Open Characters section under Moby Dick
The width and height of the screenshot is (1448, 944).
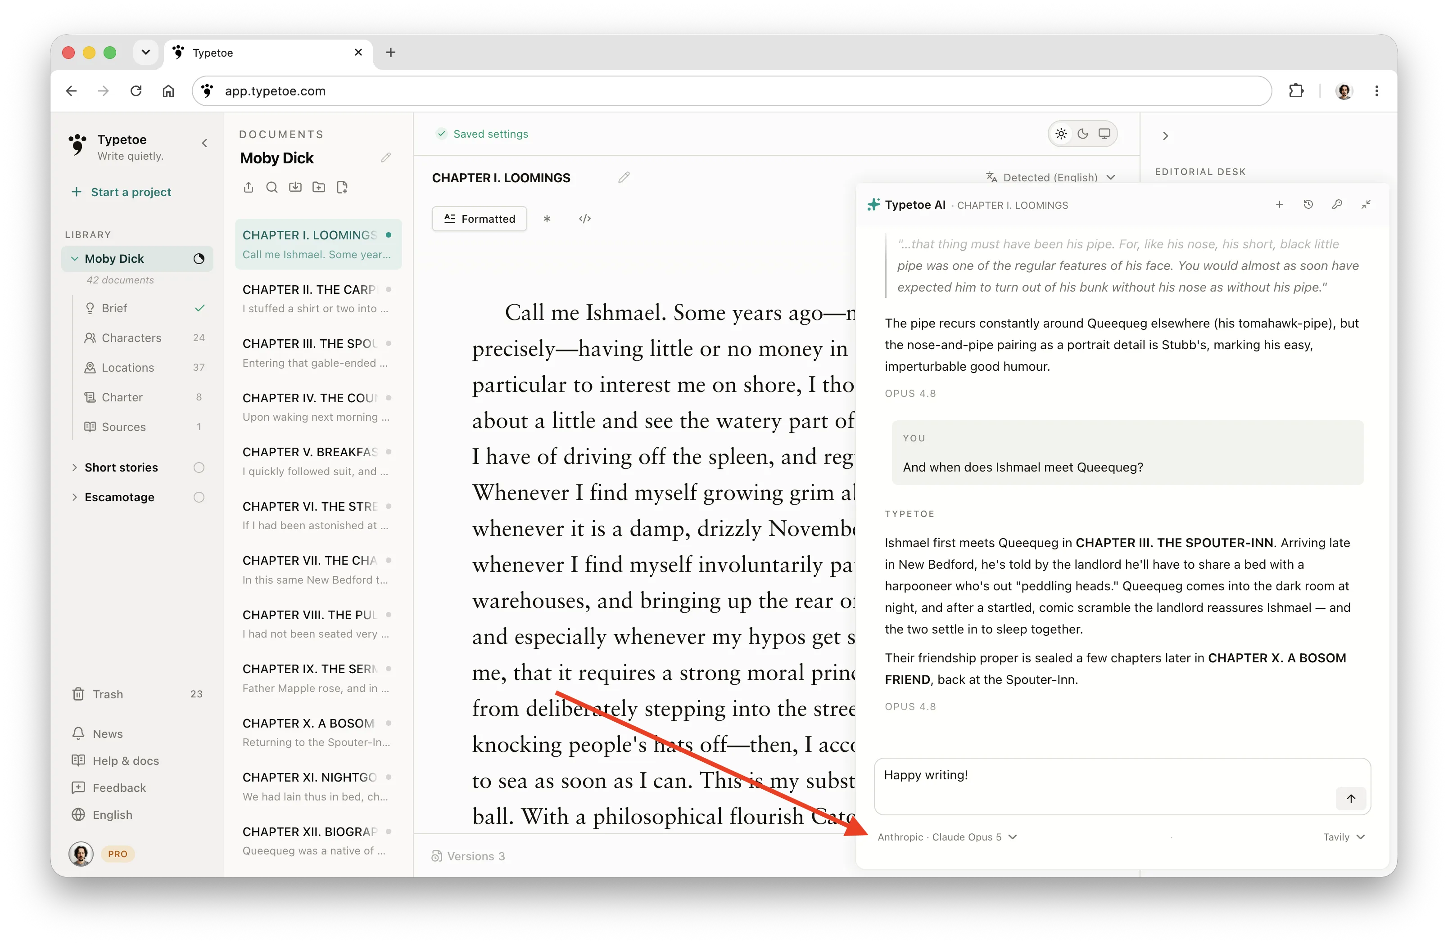tap(145, 338)
